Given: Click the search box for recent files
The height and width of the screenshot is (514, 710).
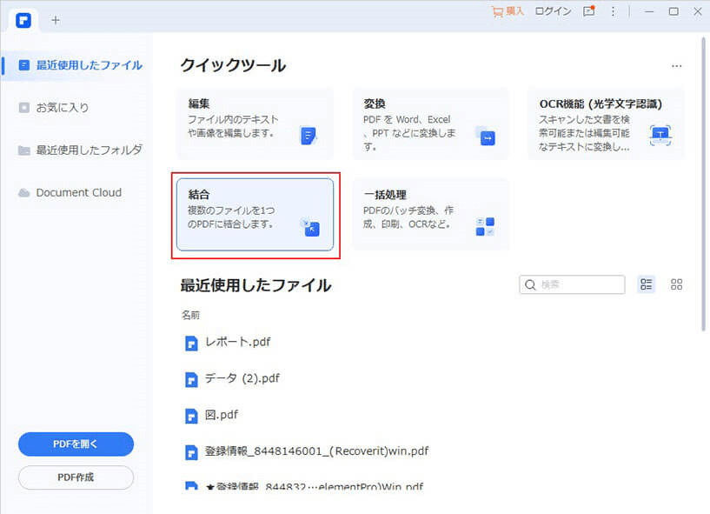Looking at the screenshot, I should tap(572, 284).
